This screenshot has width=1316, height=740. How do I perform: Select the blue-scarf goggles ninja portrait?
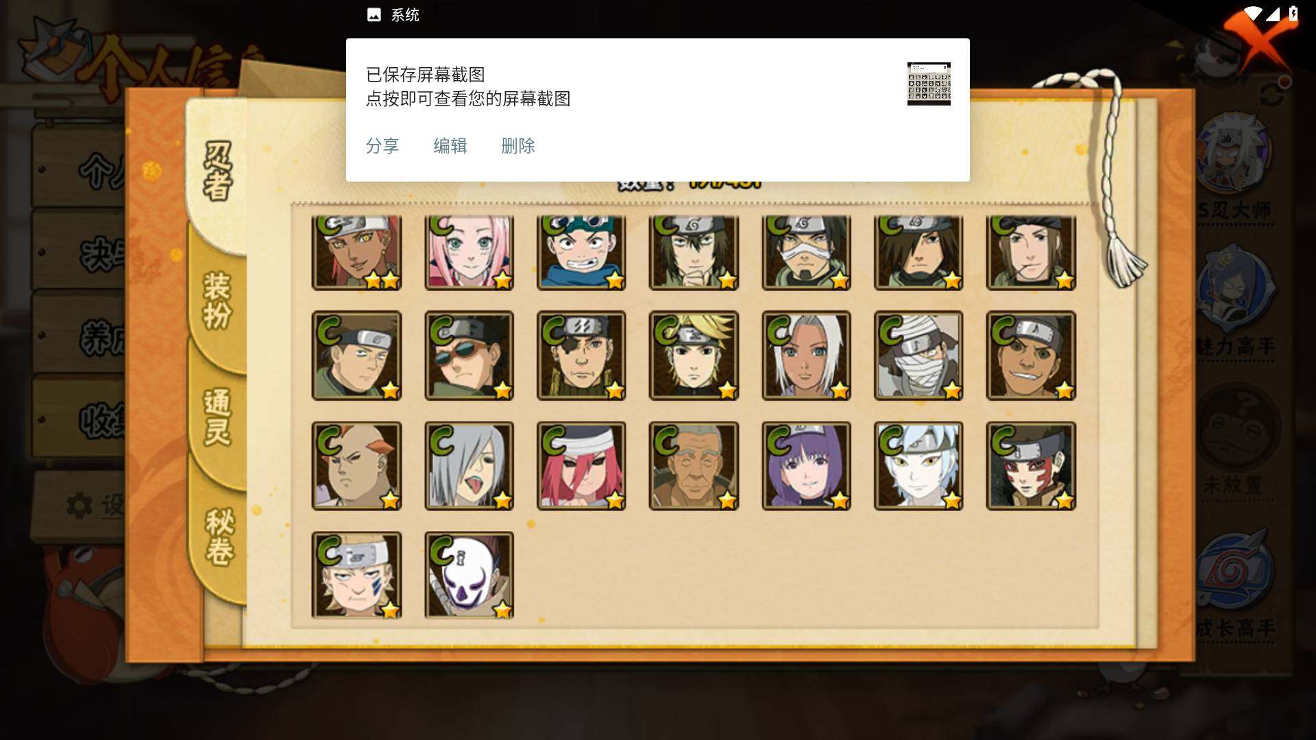click(x=581, y=252)
